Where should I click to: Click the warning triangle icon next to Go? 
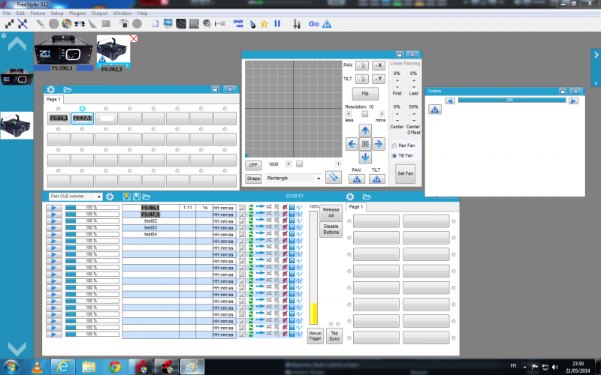point(327,24)
